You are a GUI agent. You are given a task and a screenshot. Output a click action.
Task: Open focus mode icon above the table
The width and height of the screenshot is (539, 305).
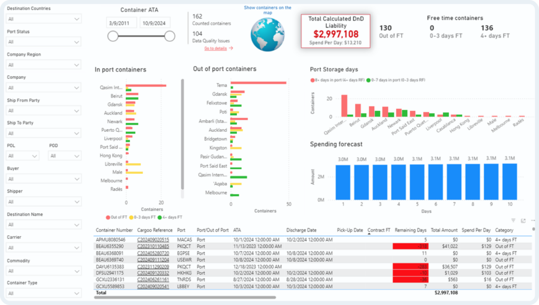pos(523,220)
